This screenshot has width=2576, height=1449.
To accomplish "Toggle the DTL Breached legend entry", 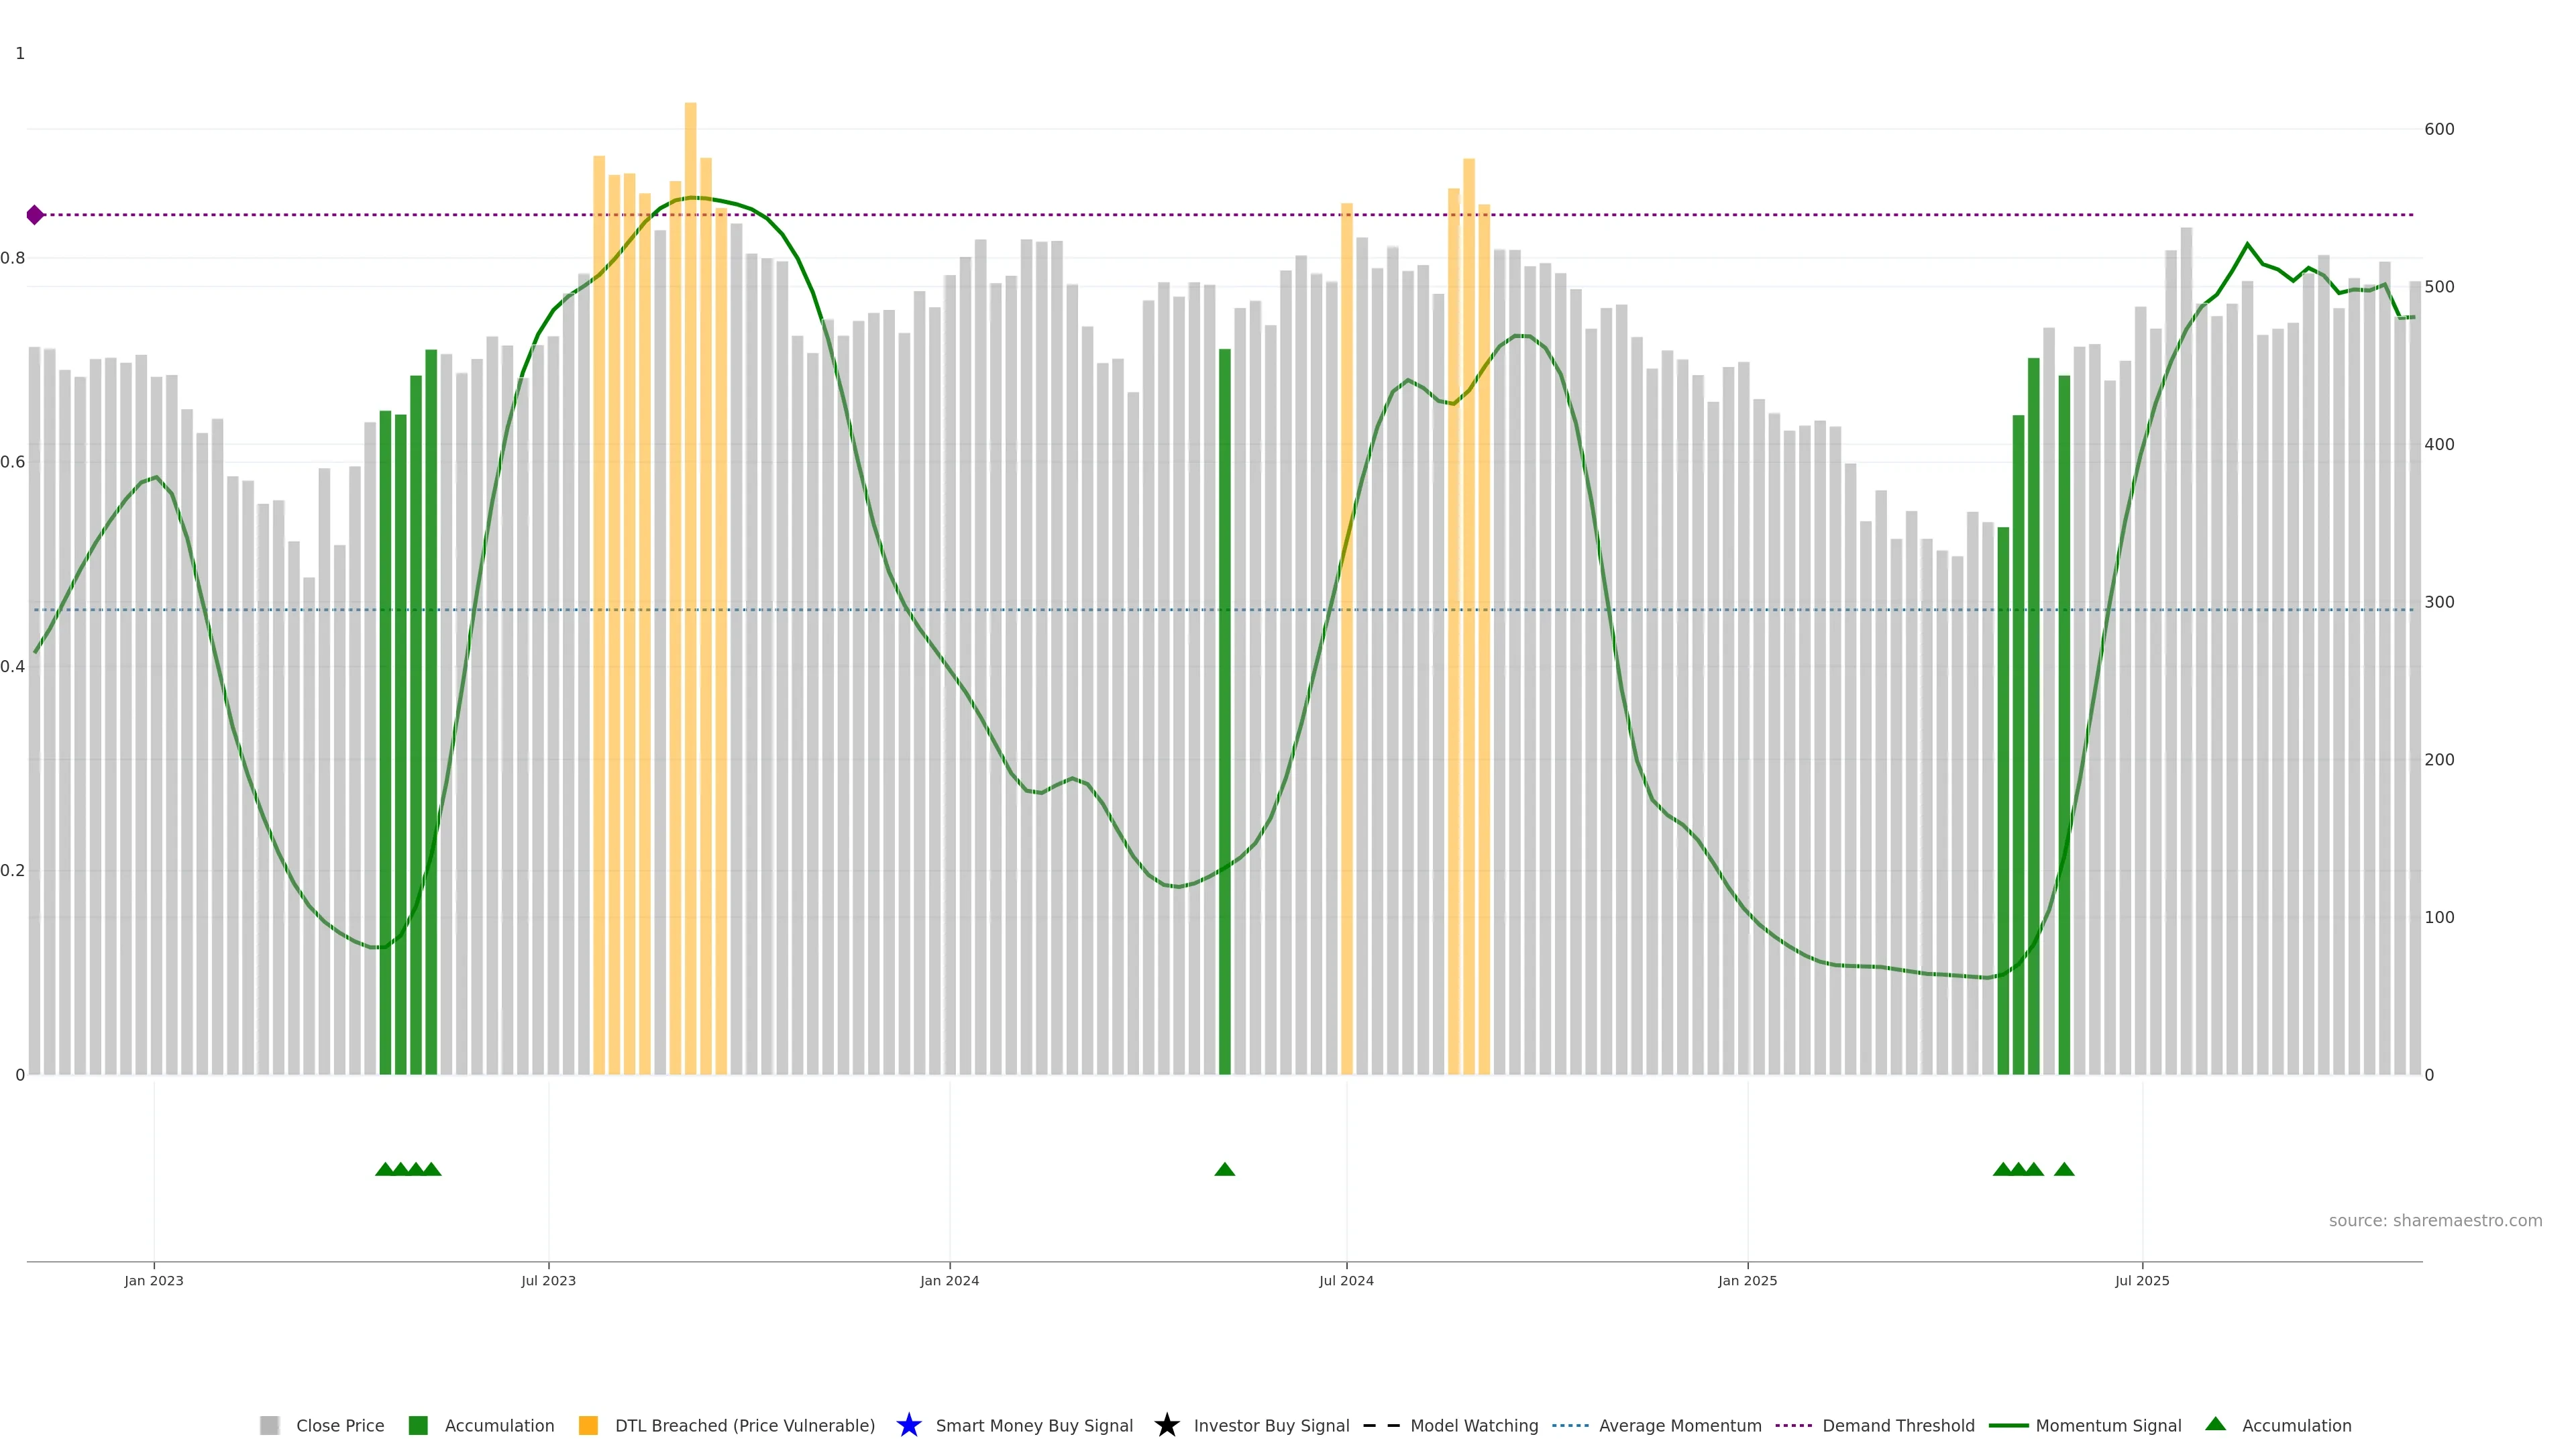I will [744, 1425].
